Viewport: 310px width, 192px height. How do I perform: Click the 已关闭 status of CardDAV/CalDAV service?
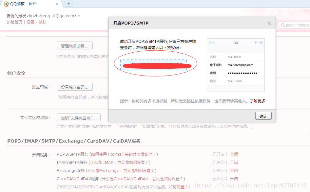(x=219, y=179)
